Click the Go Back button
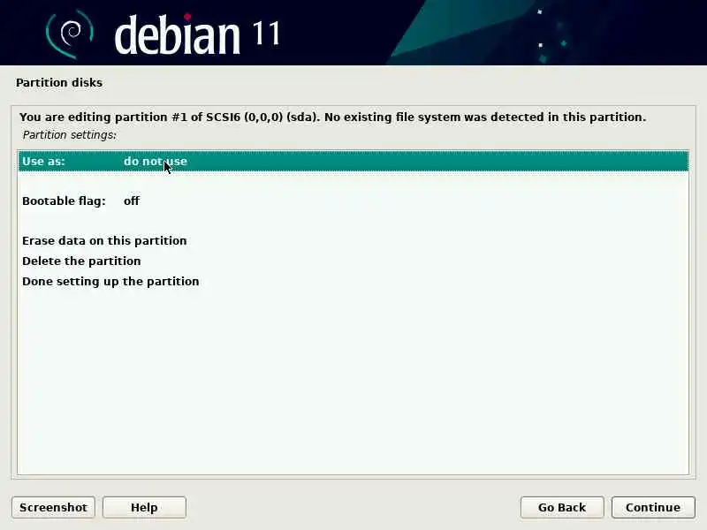This screenshot has width=707, height=530. tap(562, 507)
